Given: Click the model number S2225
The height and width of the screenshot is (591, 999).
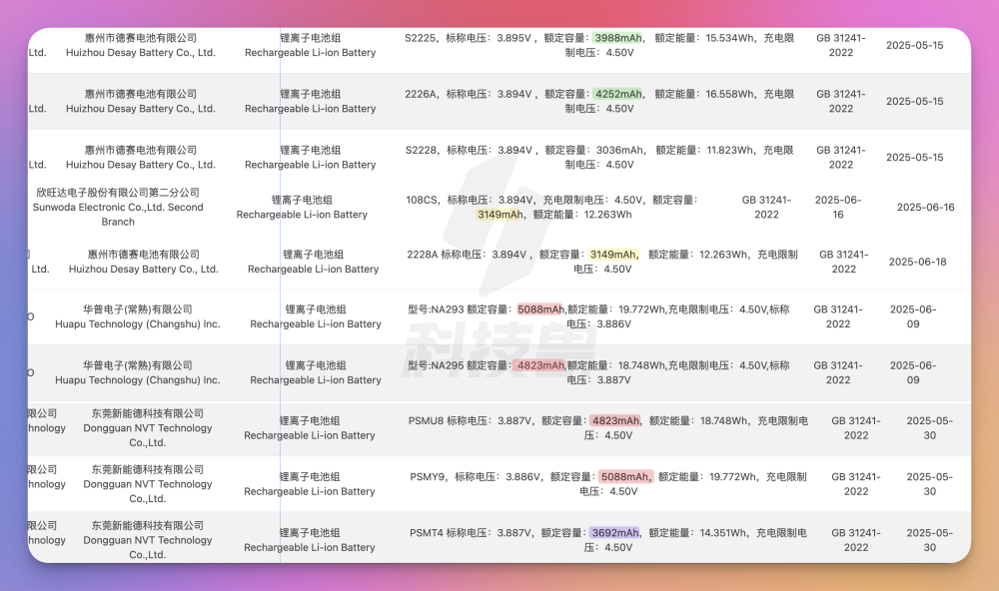Looking at the screenshot, I should point(421,38).
